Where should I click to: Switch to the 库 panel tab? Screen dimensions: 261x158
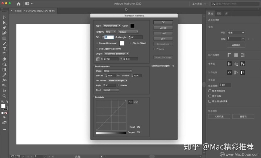[226, 13]
